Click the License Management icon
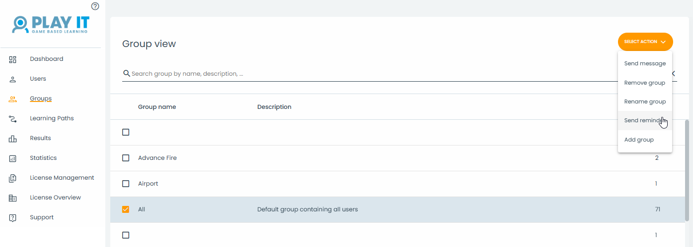Screen dimensions: 693x247 [13, 178]
